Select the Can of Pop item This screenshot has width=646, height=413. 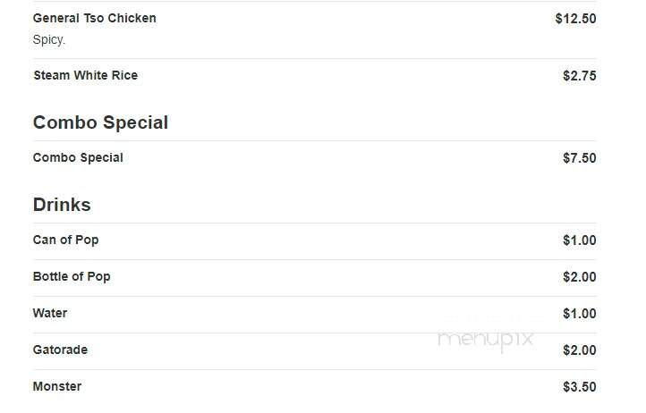(65, 240)
